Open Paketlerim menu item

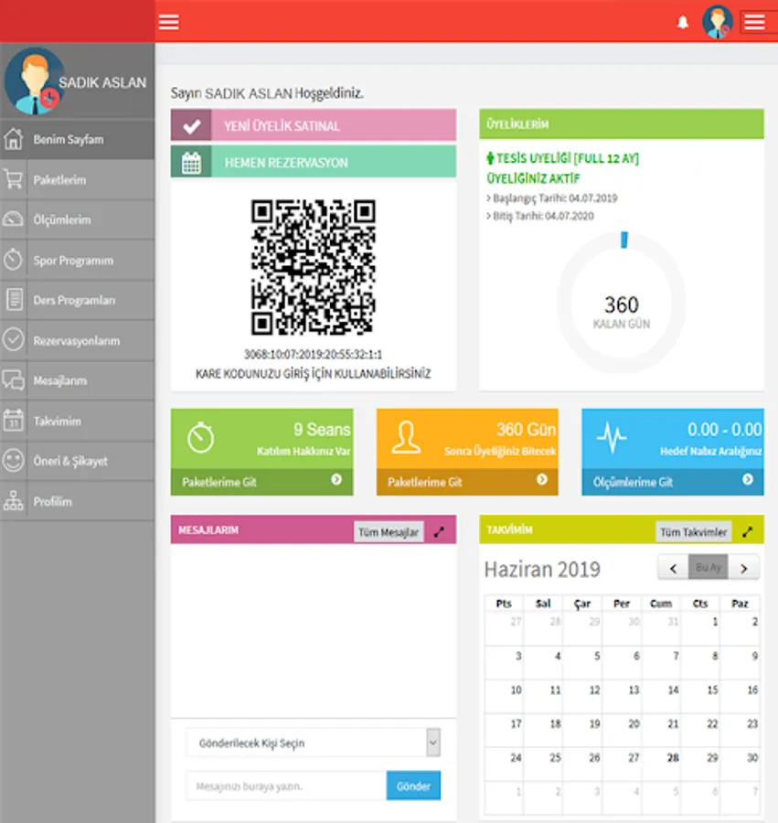click(77, 180)
